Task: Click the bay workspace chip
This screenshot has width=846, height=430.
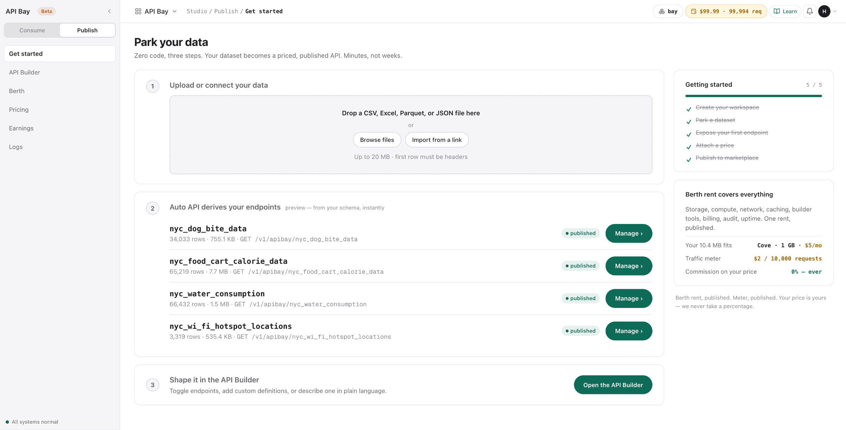Action: tap(668, 11)
